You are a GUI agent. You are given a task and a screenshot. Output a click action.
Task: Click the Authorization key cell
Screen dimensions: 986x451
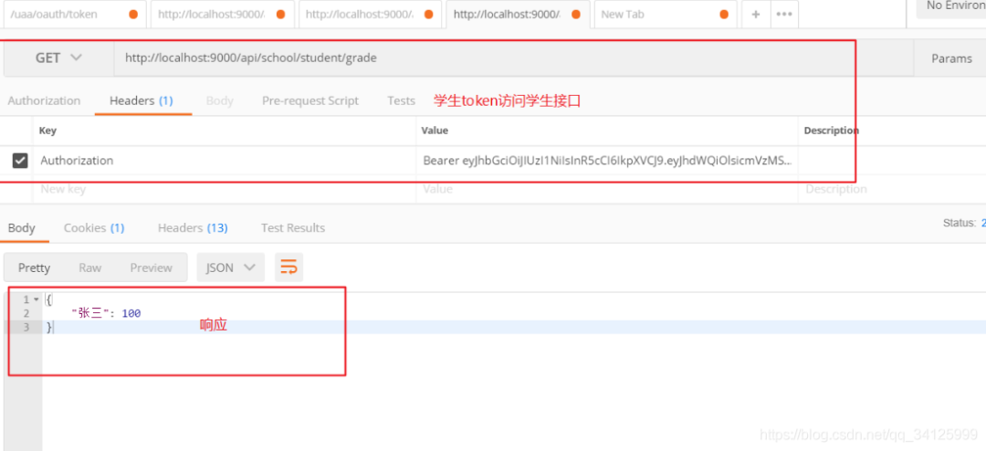225,161
